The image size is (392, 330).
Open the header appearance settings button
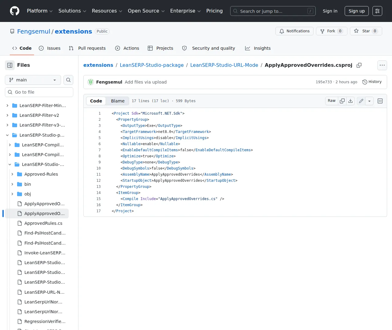click(x=377, y=11)
